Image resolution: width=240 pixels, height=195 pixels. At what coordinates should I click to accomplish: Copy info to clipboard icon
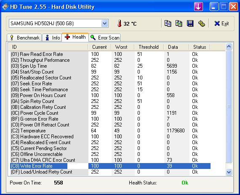tap(168, 24)
